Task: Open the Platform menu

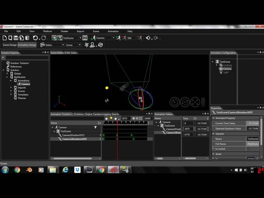Action: point(47,31)
